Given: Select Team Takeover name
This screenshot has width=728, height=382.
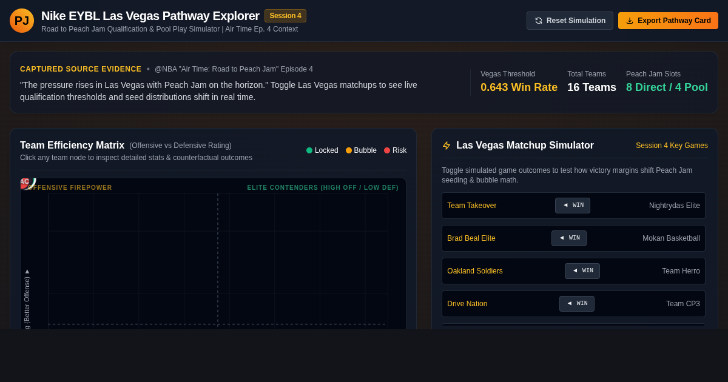Looking at the screenshot, I should pyautogui.click(x=472, y=206).
